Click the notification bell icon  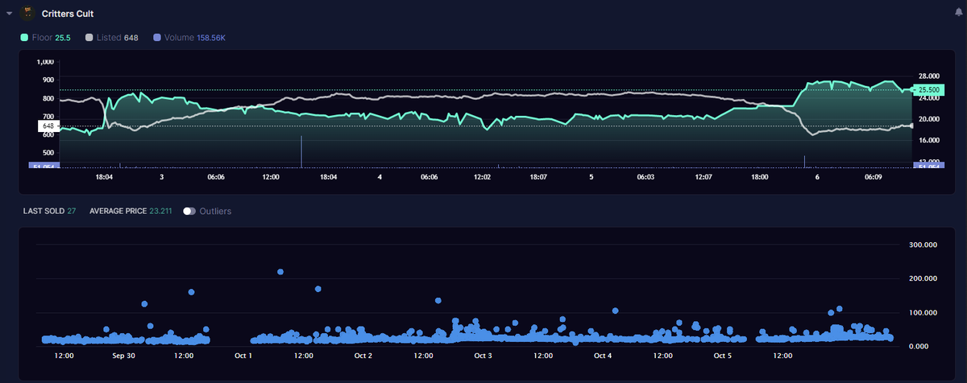pyautogui.click(x=957, y=14)
